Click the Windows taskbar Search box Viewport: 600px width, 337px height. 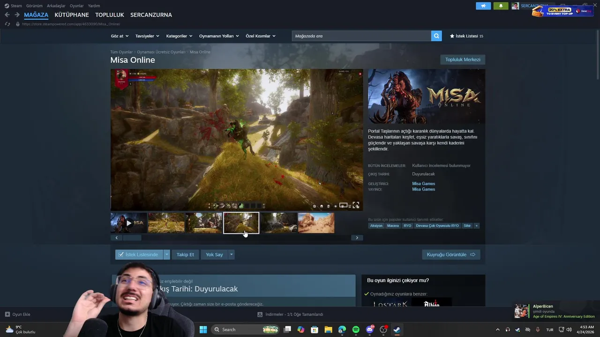[x=245, y=330]
